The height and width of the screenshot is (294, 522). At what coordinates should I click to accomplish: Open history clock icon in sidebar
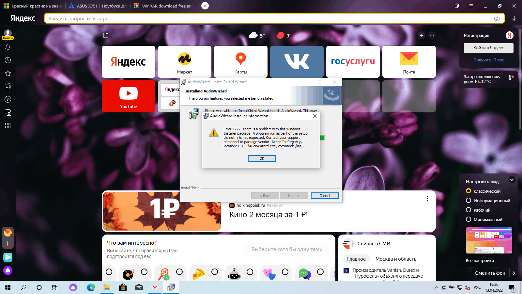pos(8,60)
